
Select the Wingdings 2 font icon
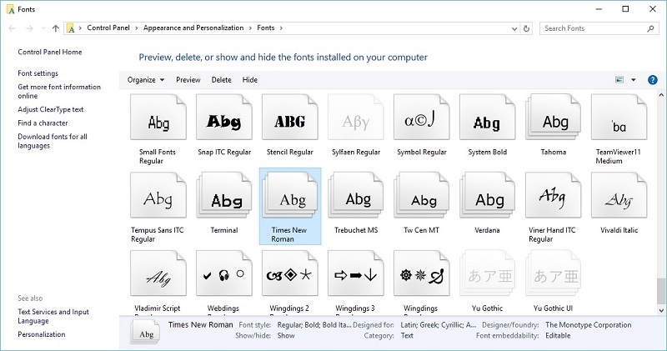[289, 275]
